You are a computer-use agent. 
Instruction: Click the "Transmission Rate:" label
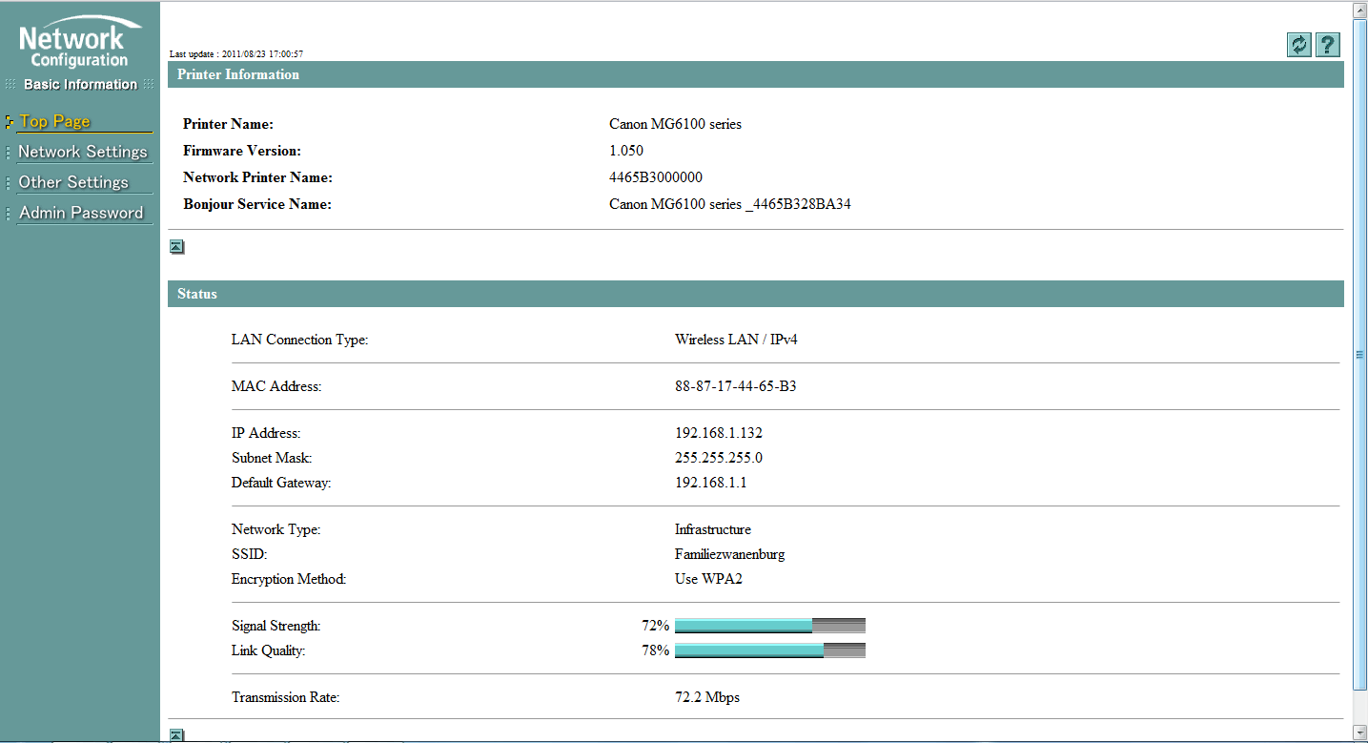click(286, 697)
